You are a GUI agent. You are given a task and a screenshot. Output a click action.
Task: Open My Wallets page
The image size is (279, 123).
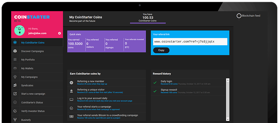click(x=37, y=68)
